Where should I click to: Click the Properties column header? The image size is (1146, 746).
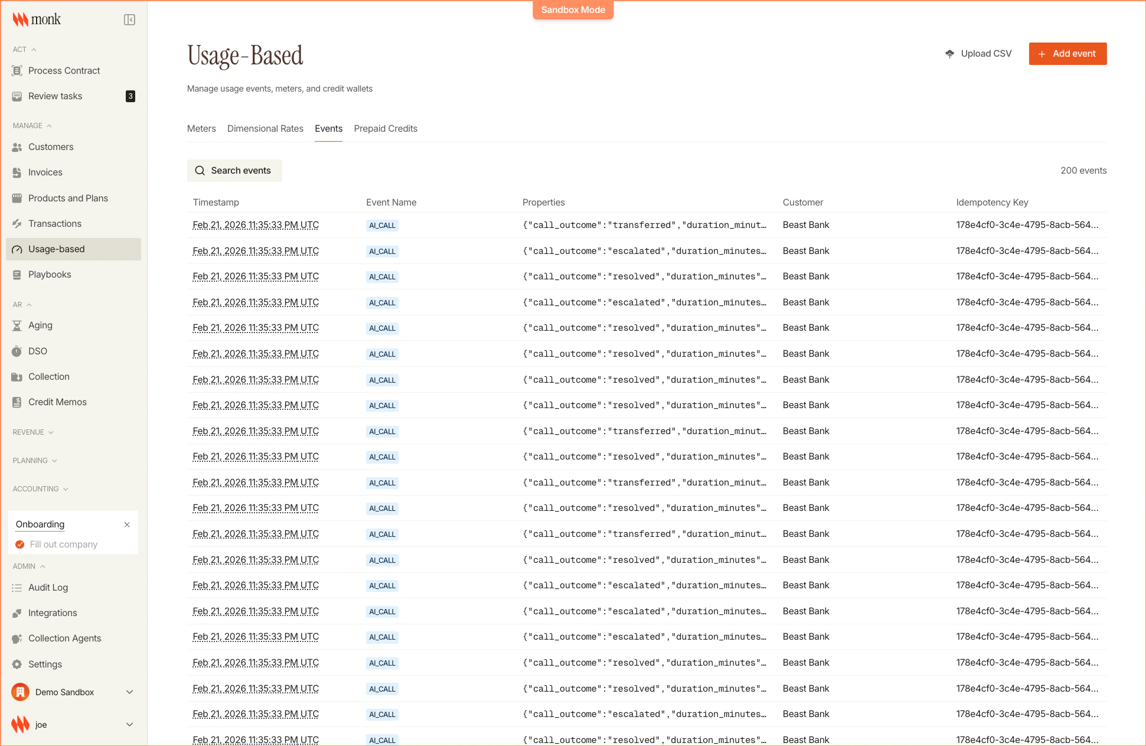point(543,203)
